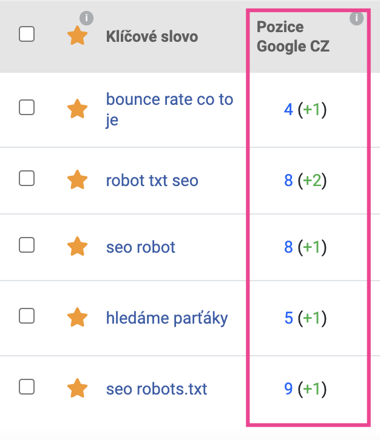Screen dimensions: 380x440
Task: Toggle favorite star for 'hledáme parťáky'
Action: click(77, 317)
